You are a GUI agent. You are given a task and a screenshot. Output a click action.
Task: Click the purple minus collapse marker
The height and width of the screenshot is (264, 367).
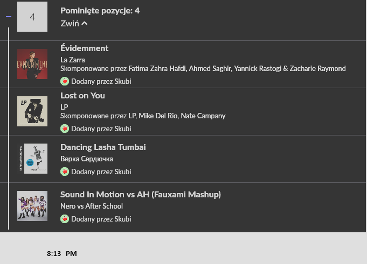(x=9, y=17)
